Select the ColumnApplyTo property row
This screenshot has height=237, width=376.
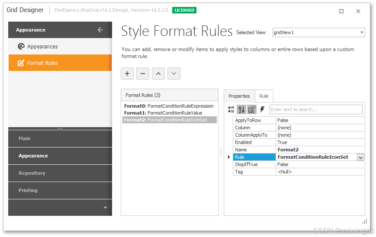(299, 135)
